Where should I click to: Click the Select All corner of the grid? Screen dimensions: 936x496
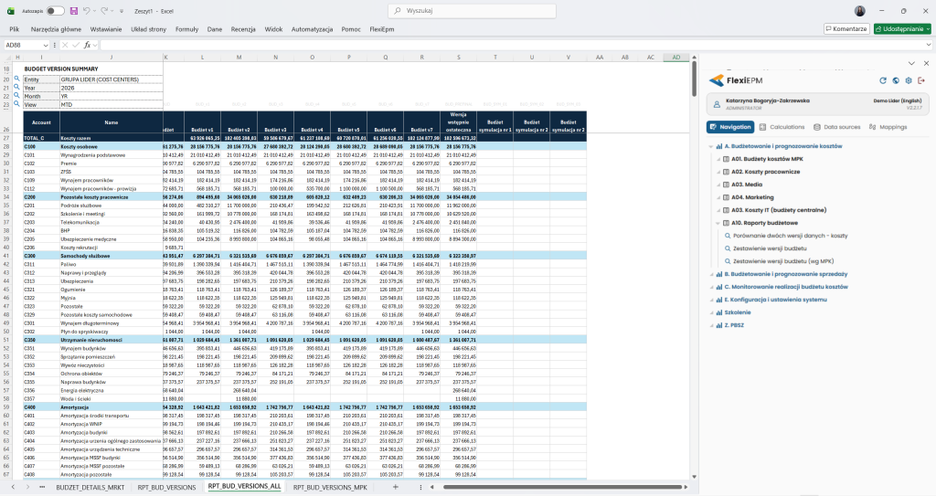[8, 58]
